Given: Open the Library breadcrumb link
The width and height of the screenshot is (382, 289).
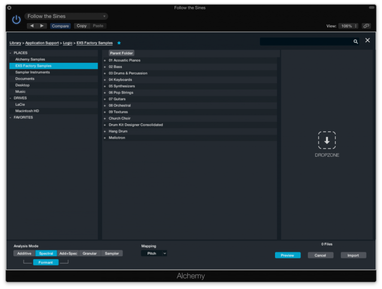Looking at the screenshot, I should pyautogui.click(x=15, y=43).
